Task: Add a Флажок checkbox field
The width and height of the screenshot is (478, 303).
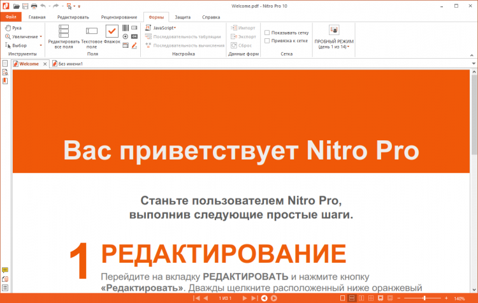Action: tap(112, 34)
